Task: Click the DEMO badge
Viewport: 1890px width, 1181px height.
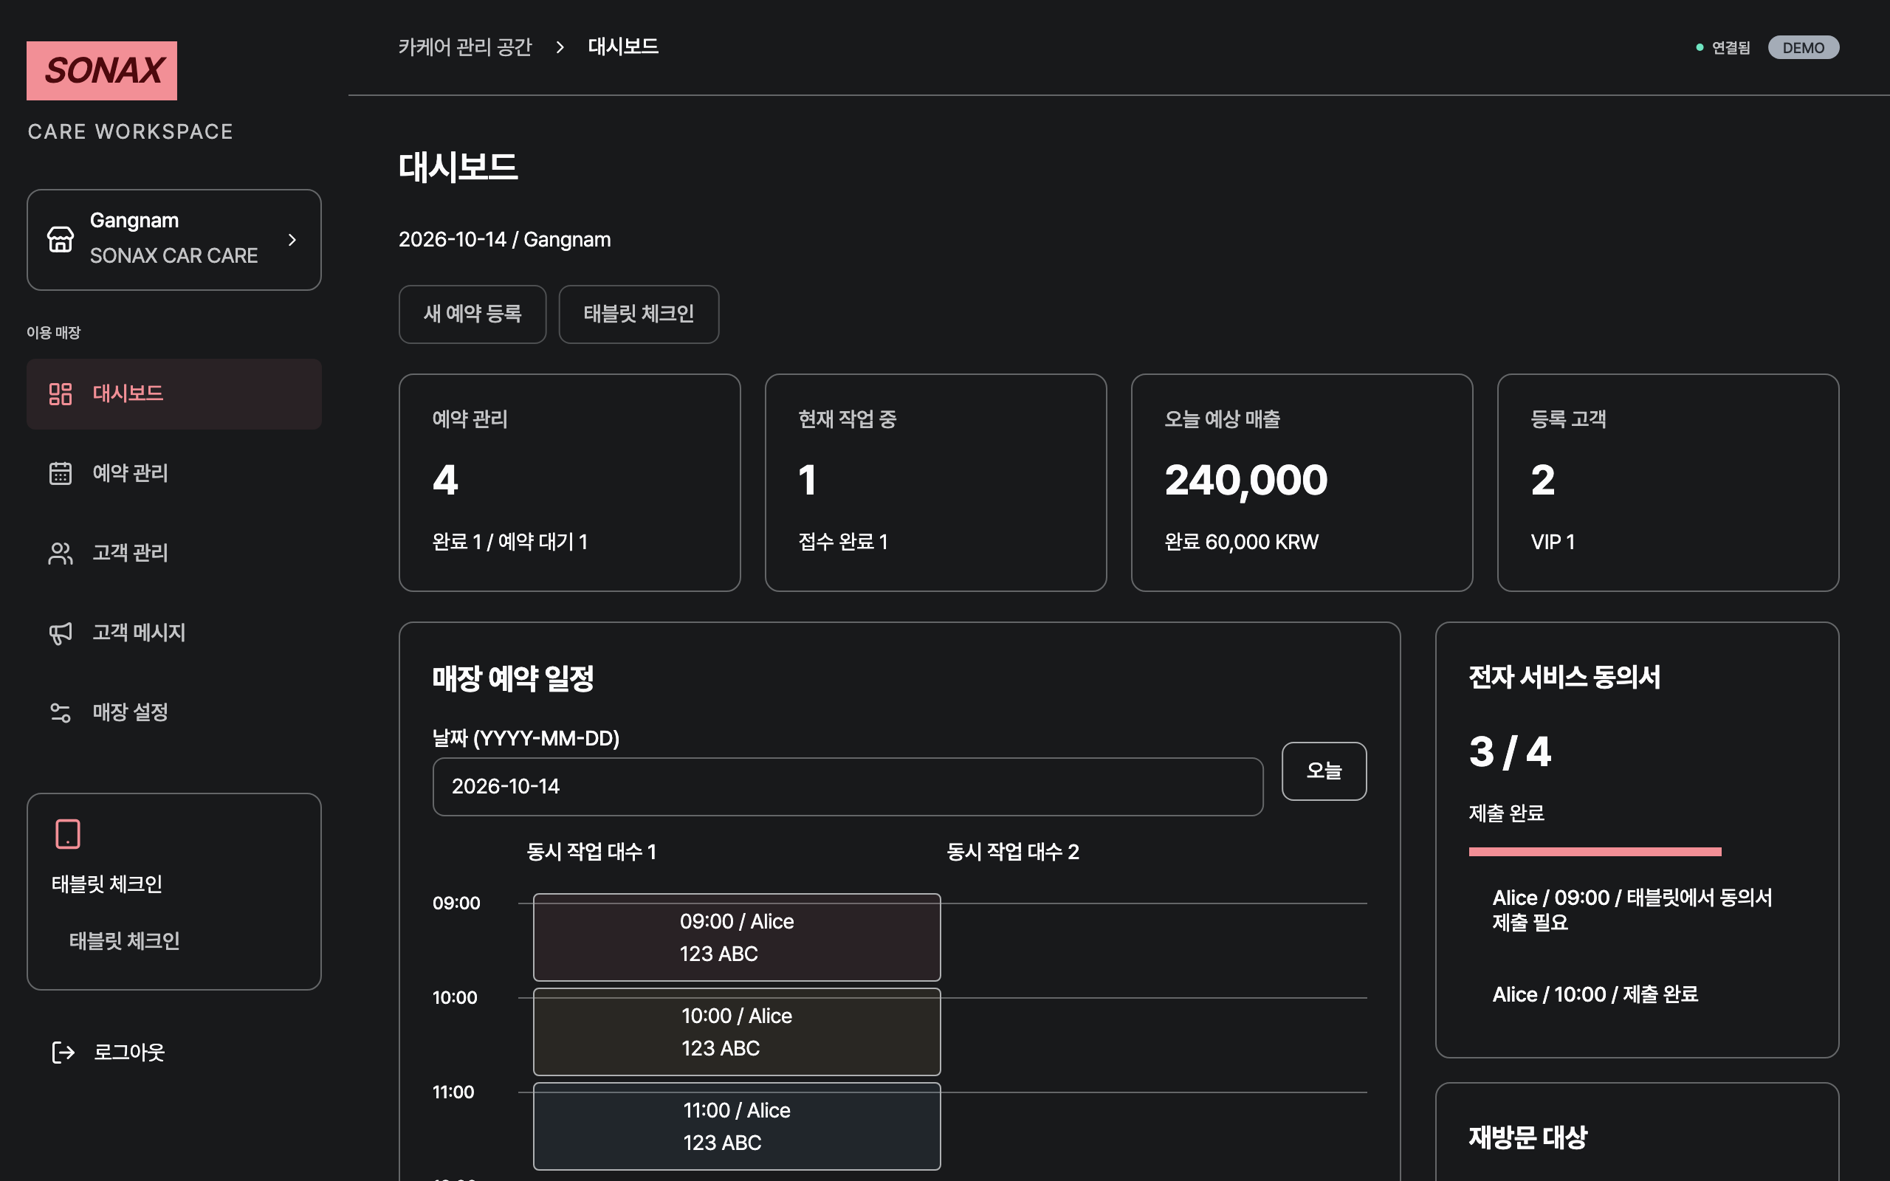Action: coord(1804,48)
